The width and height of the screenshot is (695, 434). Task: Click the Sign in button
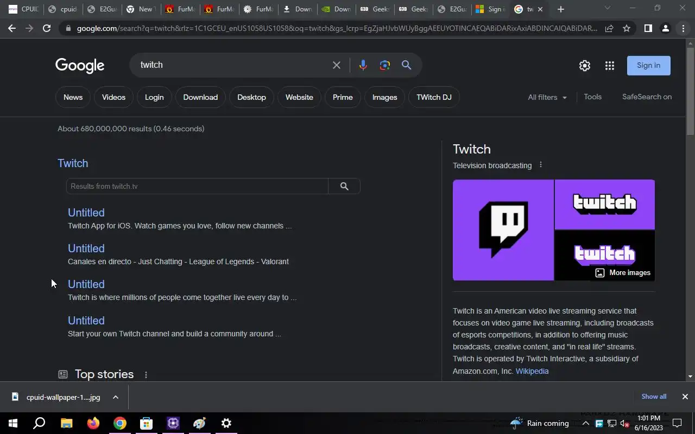tap(649, 66)
